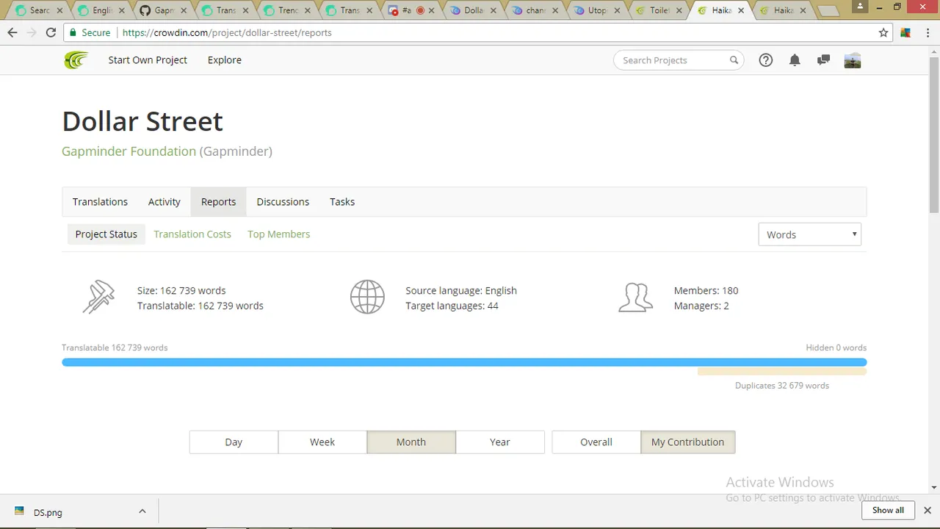Image resolution: width=940 pixels, height=529 pixels.
Task: Select the Week time range
Action: (322, 442)
